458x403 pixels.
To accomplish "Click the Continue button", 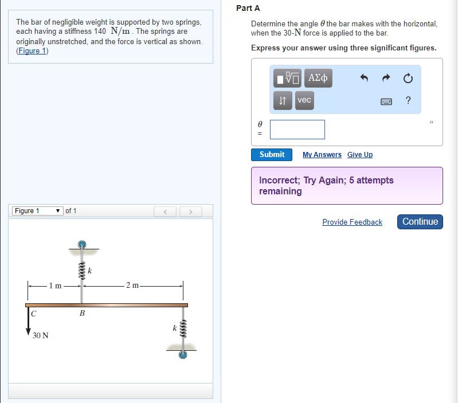I will [420, 222].
